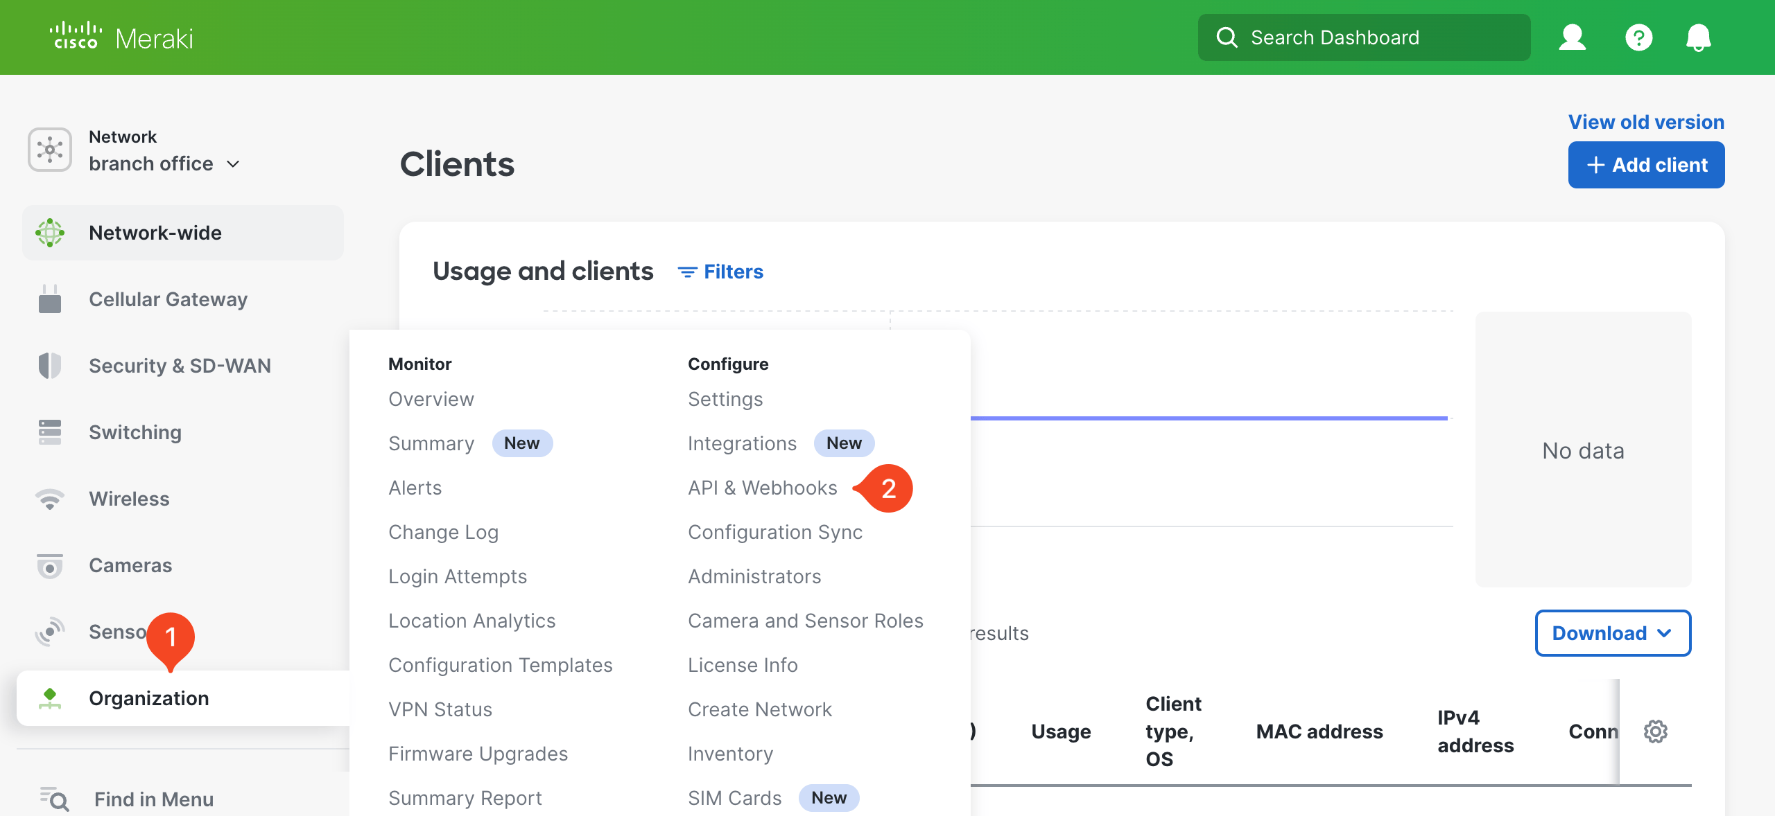Click the Find in Menu search icon
The image size is (1775, 816).
click(x=54, y=799)
